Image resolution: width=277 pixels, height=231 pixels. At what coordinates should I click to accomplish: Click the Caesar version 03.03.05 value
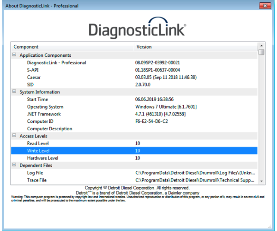pyautogui.click(x=166, y=78)
